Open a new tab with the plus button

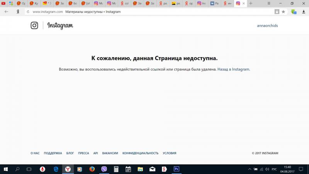pos(251,3)
